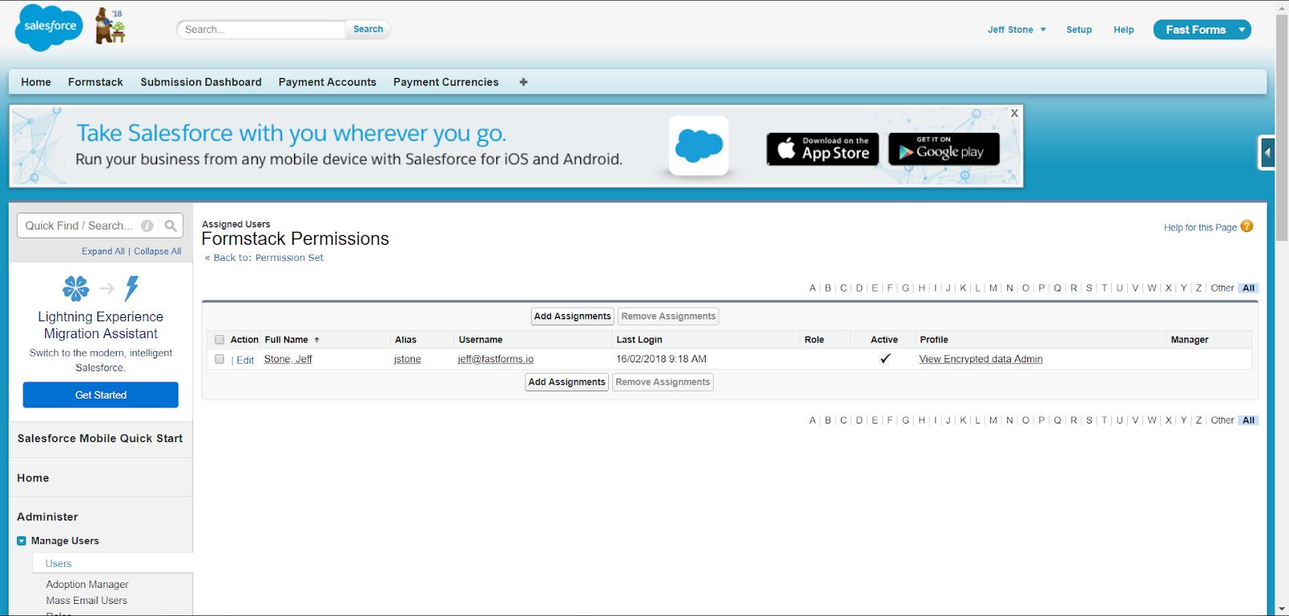Expand the collapsed right sidebar arrow
The height and width of the screenshot is (616, 1289).
[x=1267, y=152]
